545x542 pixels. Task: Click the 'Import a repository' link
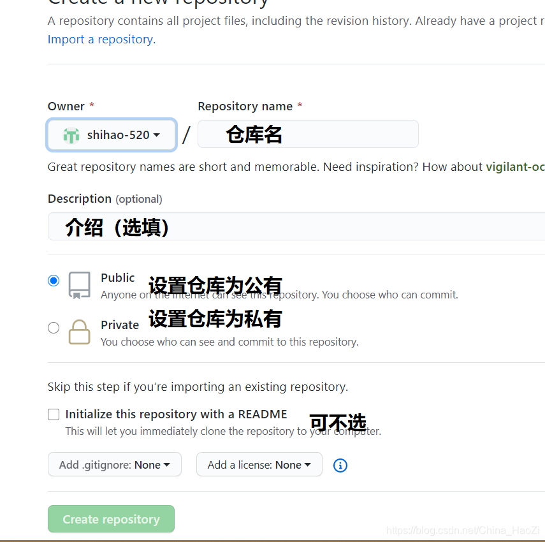tap(99, 39)
